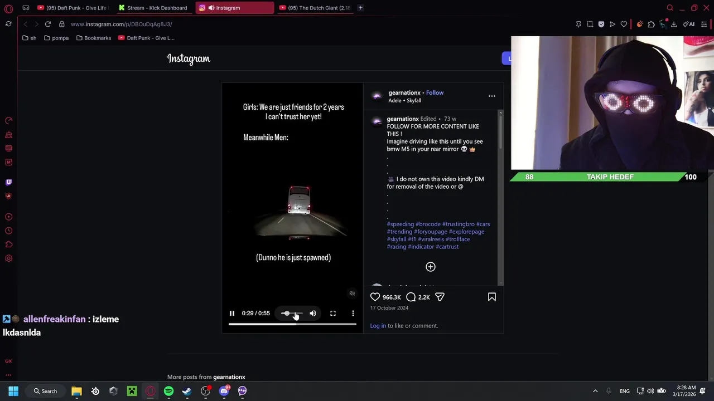Click the send arrow toolbar icon
The image size is (714, 401).
(x=612, y=24)
